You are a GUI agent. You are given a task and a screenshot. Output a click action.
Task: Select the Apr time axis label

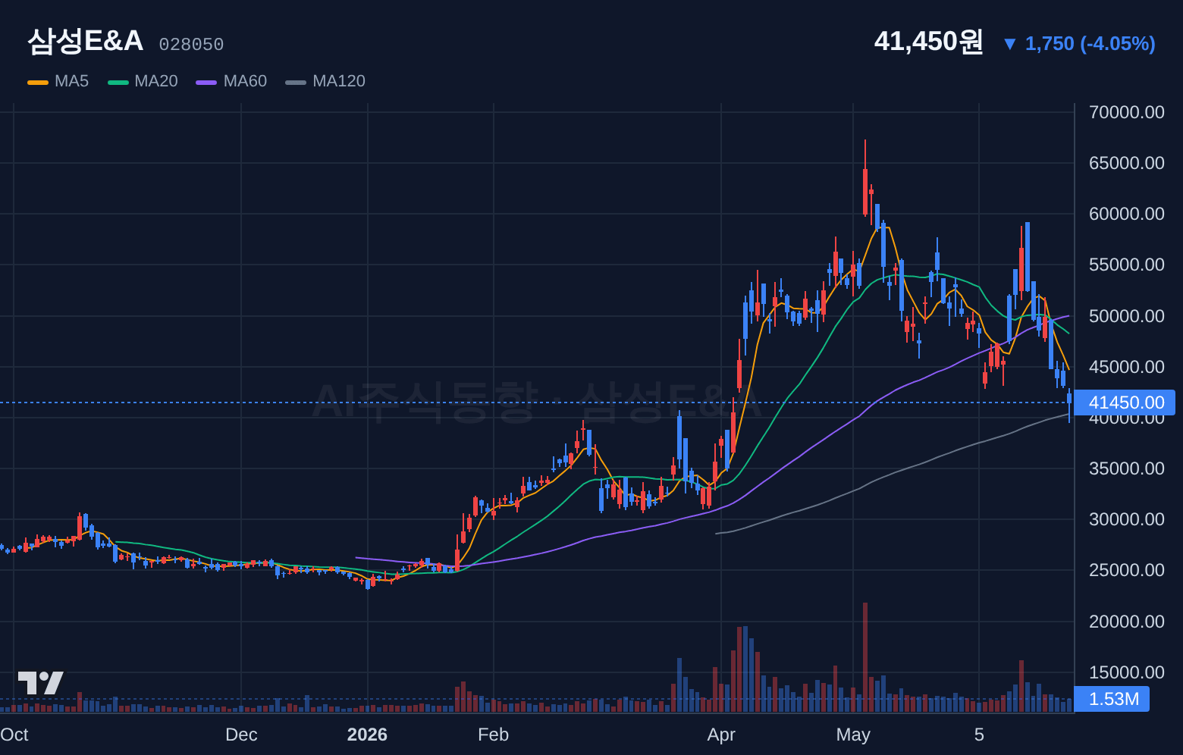(721, 735)
